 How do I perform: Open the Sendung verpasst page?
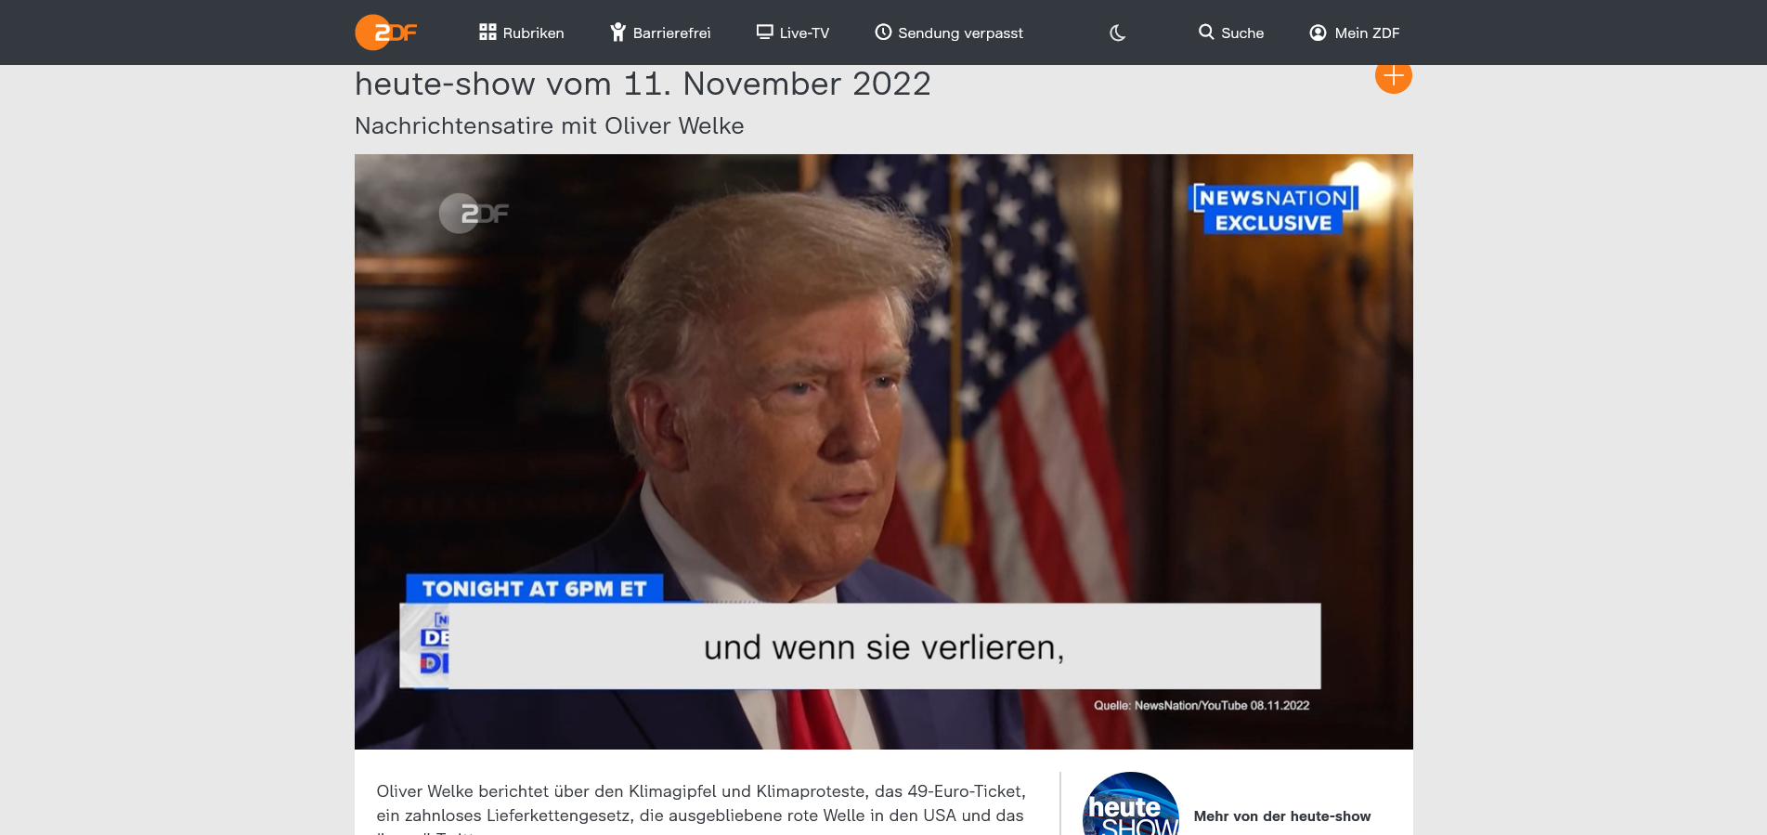(960, 33)
